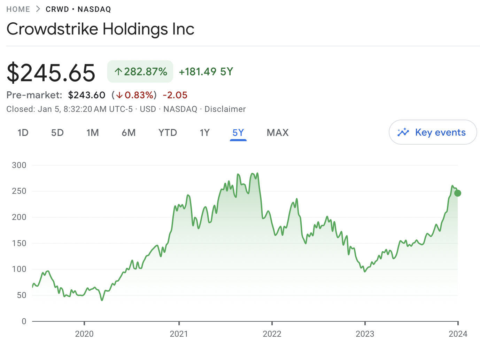
Task: Switch to the 1Y chart view
Action: click(x=204, y=132)
